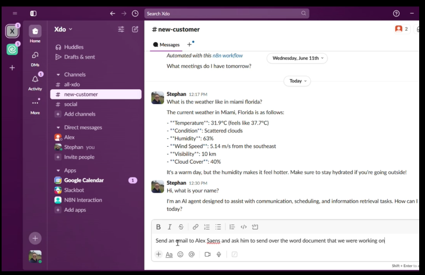This screenshot has width=425, height=275.
Task: Open the hamburger menu icon
Action: pos(15,13)
